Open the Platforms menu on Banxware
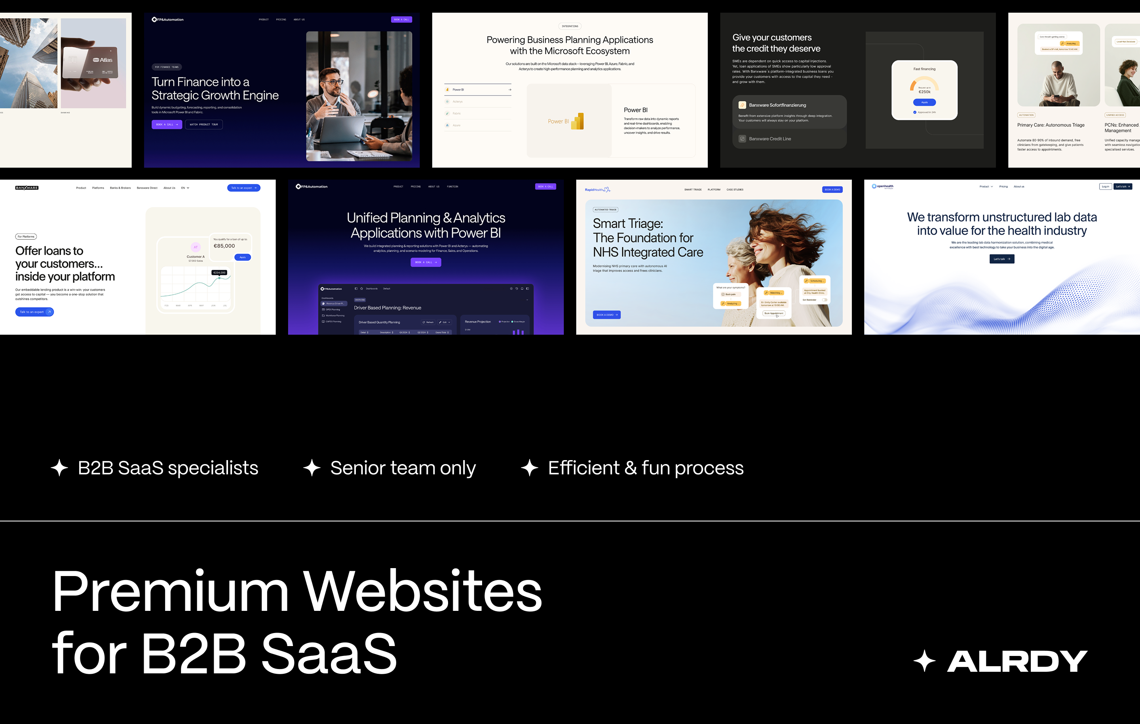Screen dimensions: 1140x724 [98, 188]
